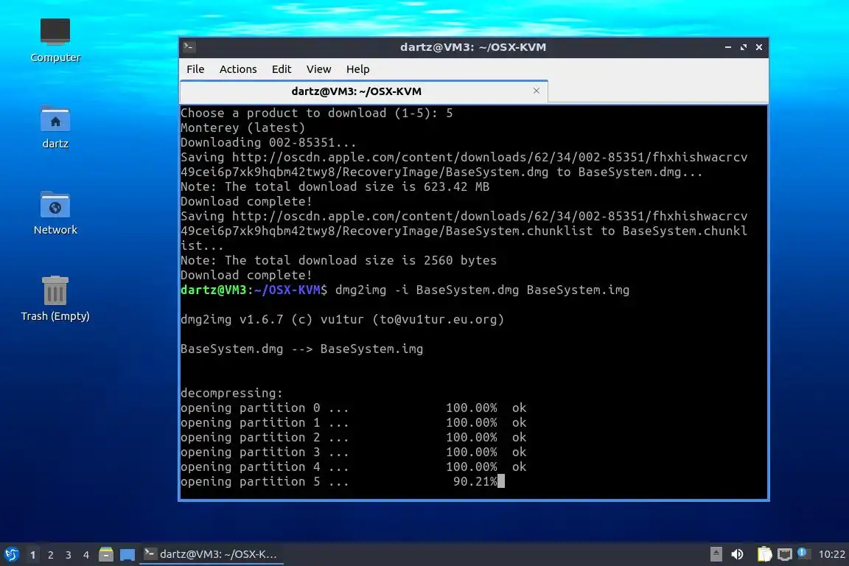849x566 pixels.
Task: Click the "2560 bytes" download size text
Action: coord(460,261)
